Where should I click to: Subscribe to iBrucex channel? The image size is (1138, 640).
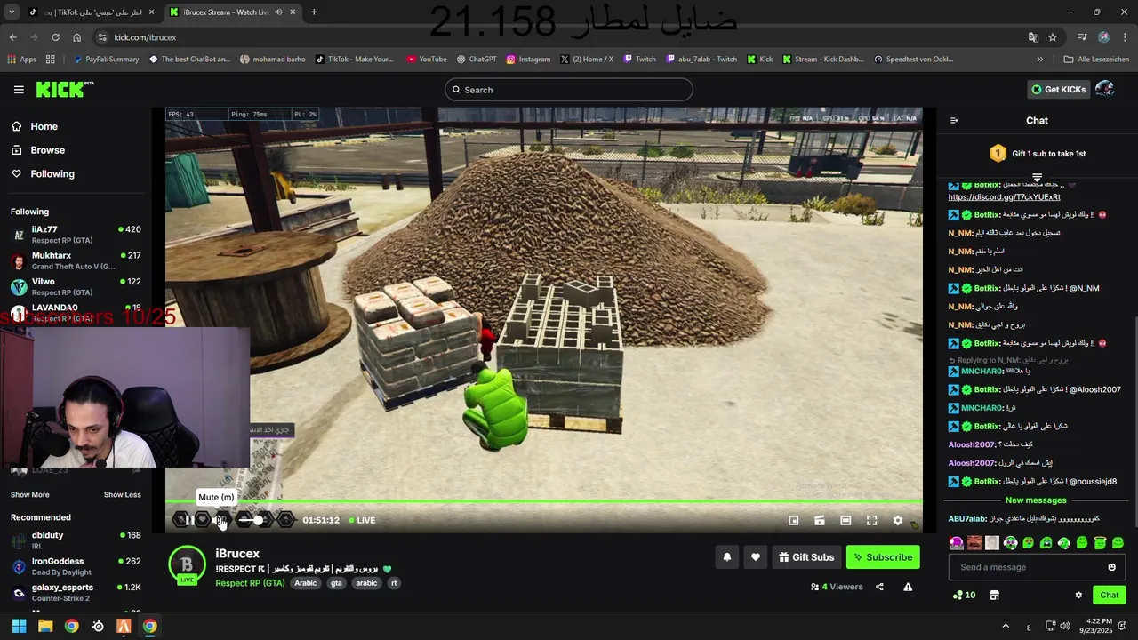pos(883,557)
